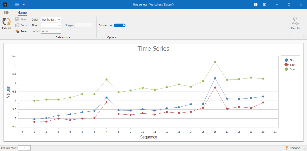
Task: Open the Data dropdown showing North, Ea...
Action: pos(51,20)
